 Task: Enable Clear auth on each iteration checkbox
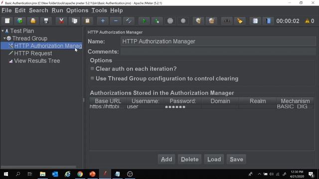point(92,69)
